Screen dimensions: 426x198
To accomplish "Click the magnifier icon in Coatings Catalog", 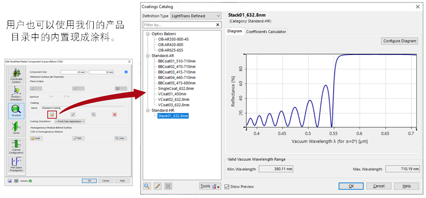I will tap(147, 186).
